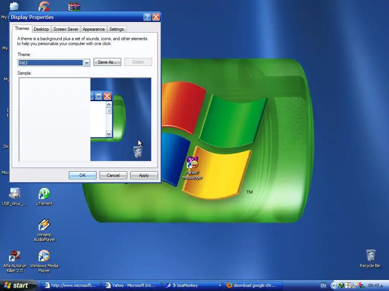Apply the theme changes

(144, 175)
